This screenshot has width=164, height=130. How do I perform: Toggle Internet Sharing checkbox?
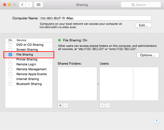(10, 79)
